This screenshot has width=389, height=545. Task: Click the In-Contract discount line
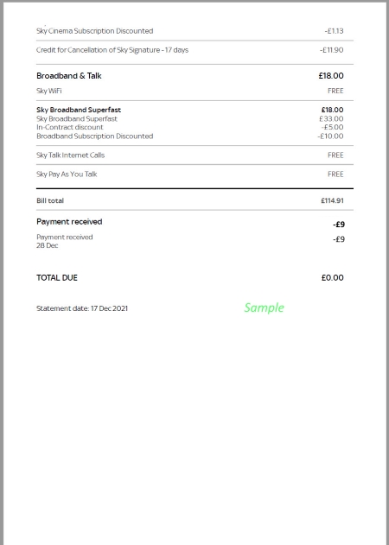coord(70,127)
